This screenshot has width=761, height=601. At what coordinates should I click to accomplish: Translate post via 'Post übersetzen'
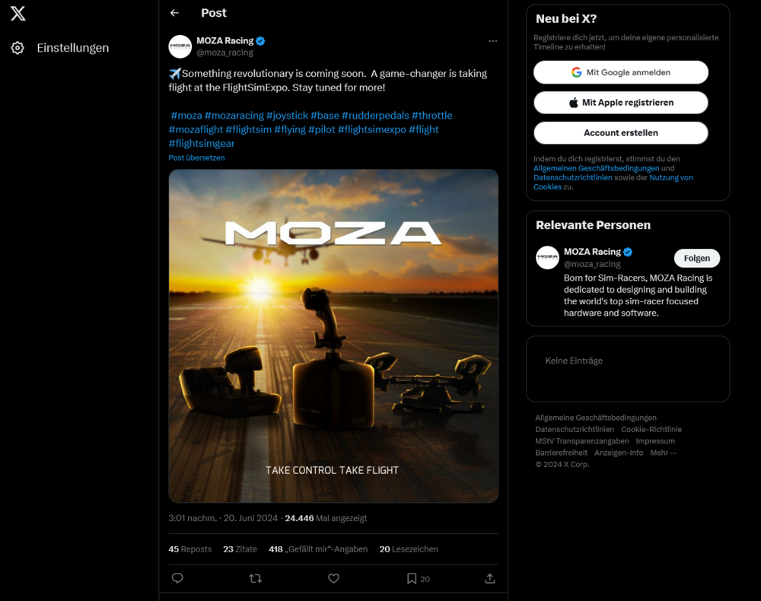[x=196, y=157]
